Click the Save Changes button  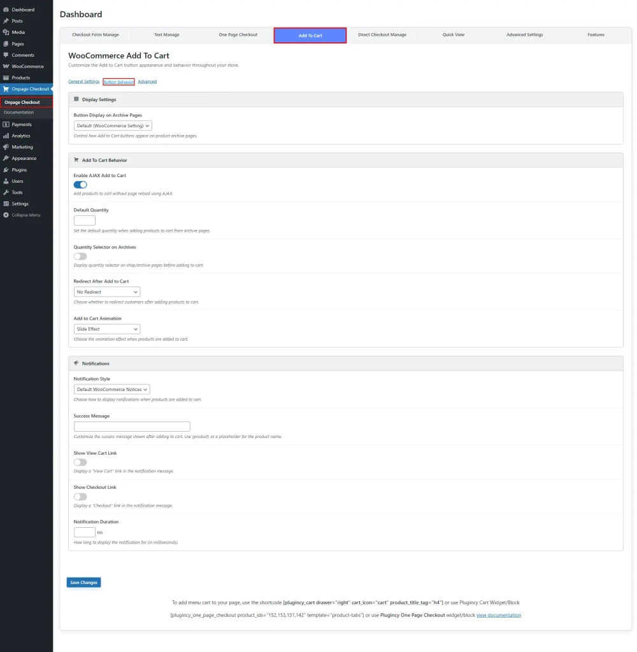(x=83, y=582)
